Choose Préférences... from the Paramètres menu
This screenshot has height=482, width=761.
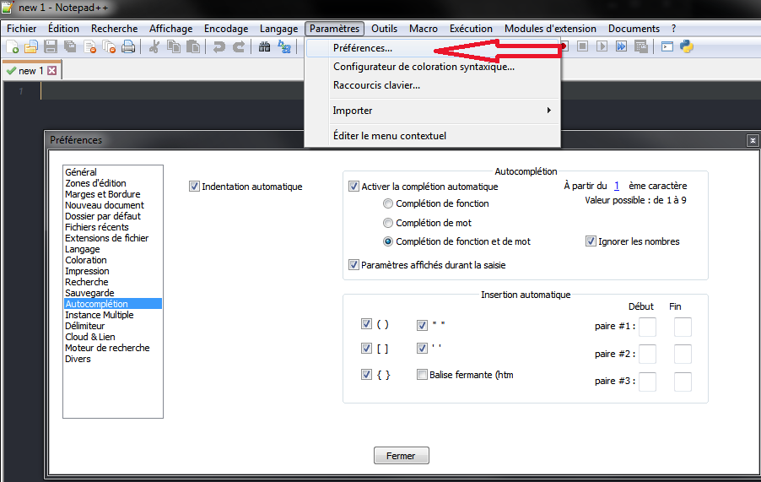(x=433, y=48)
